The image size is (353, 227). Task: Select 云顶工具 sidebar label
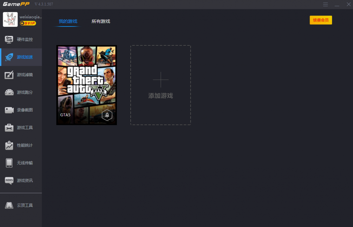pos(25,205)
